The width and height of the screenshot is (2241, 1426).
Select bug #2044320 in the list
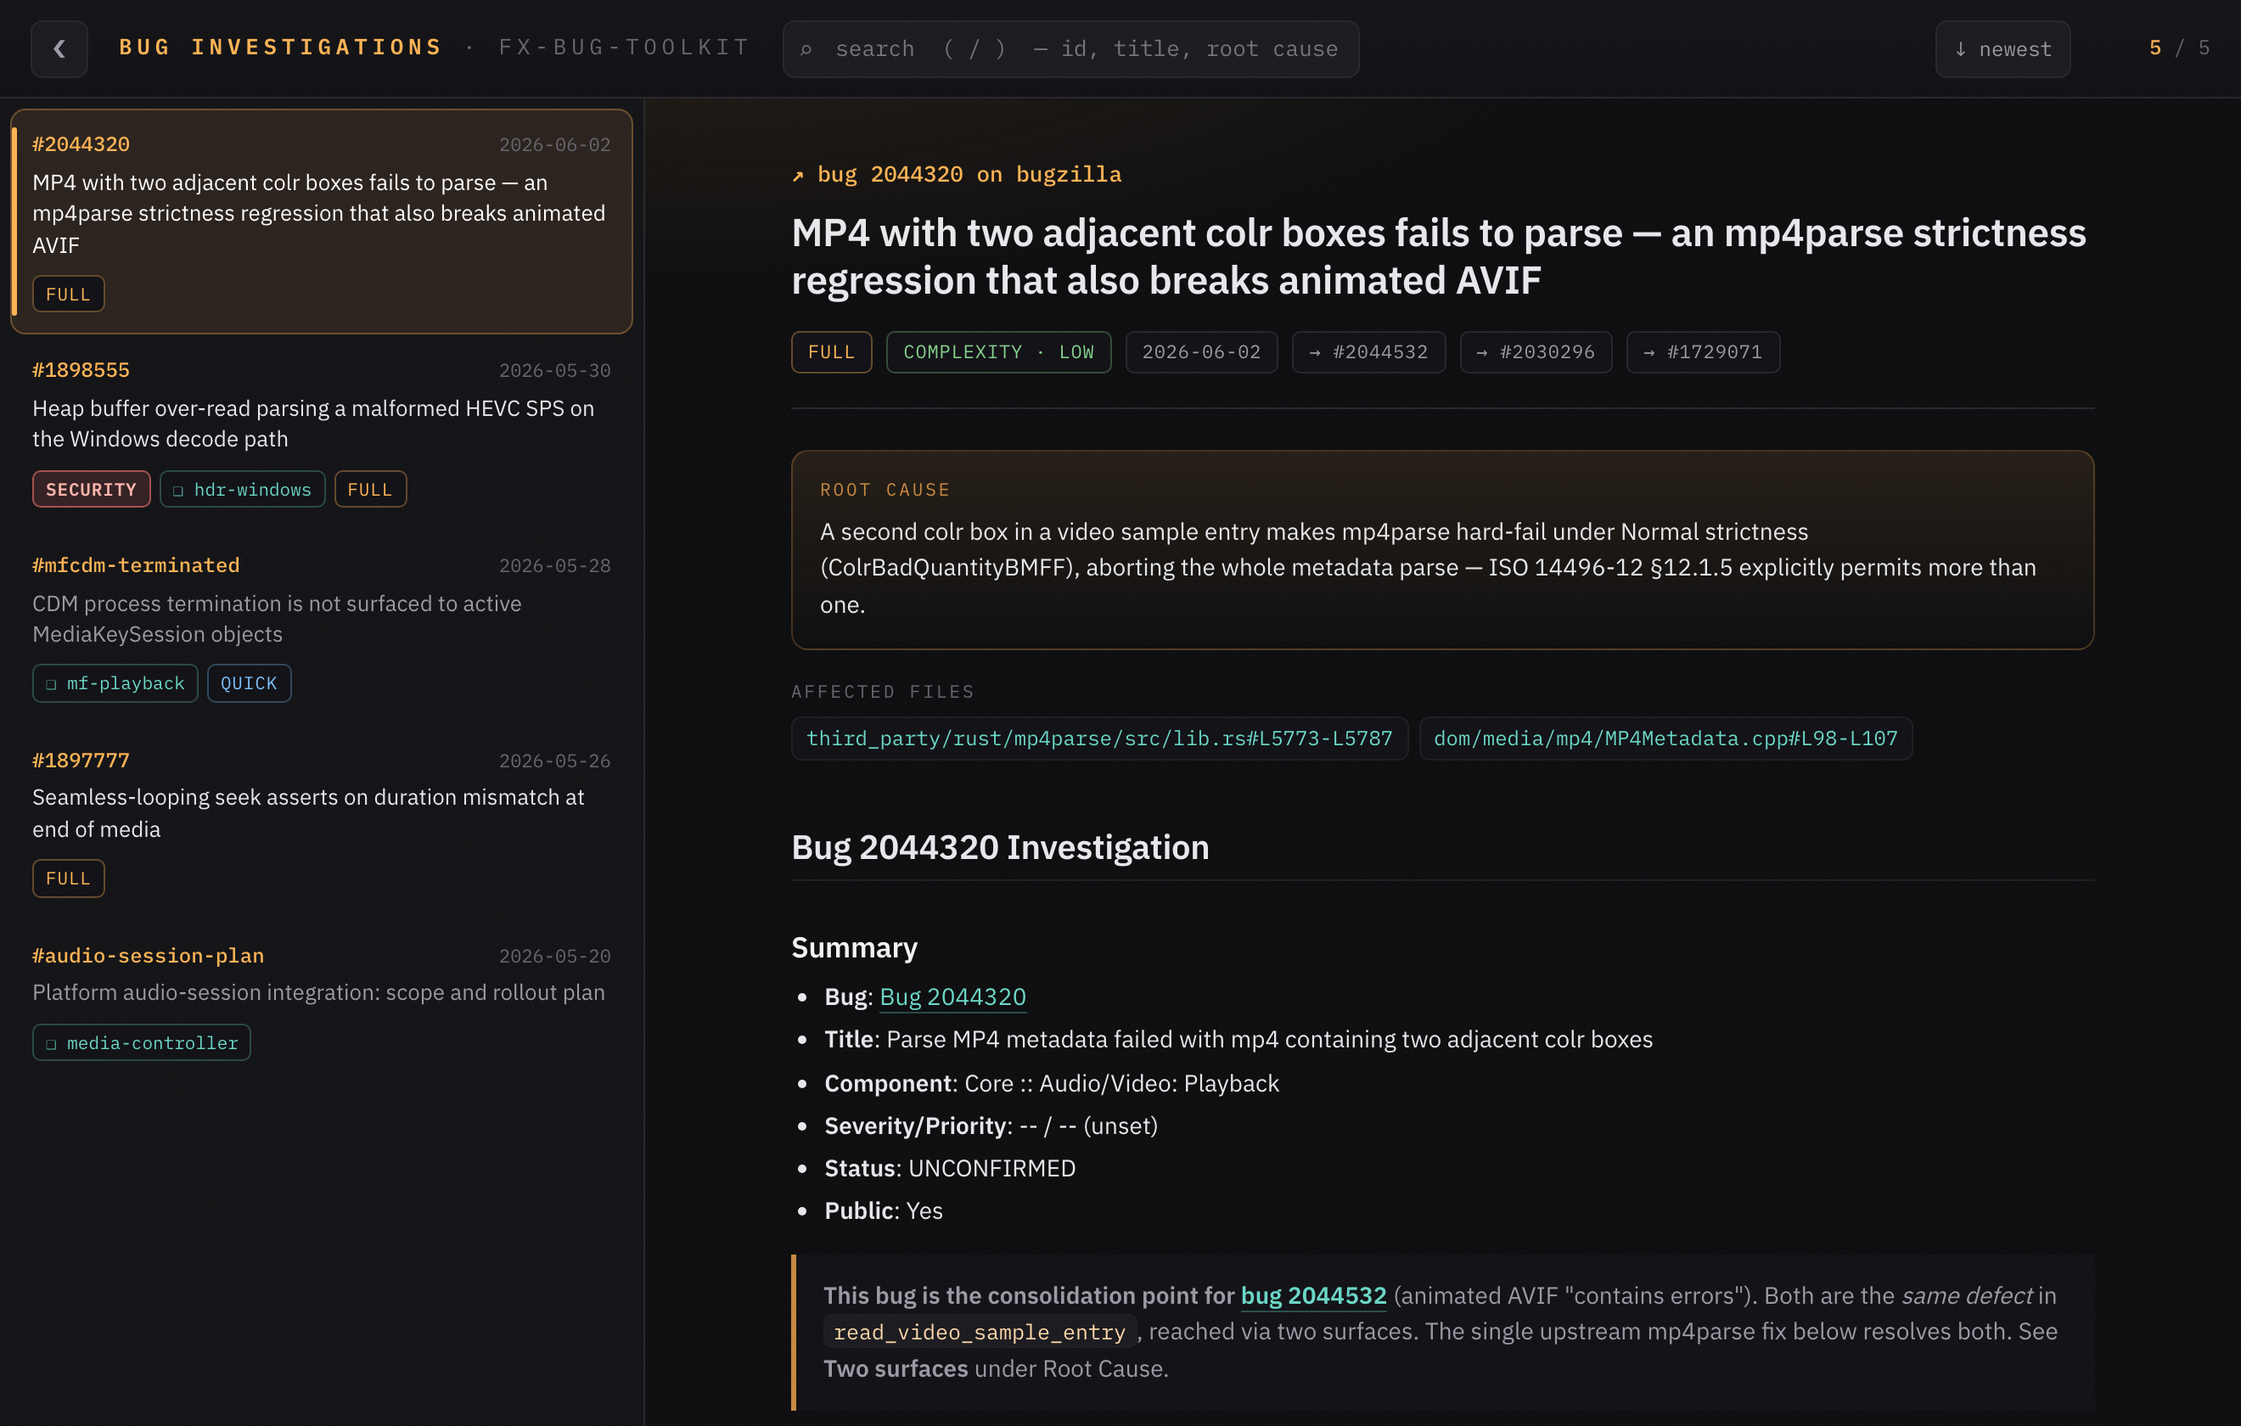click(x=321, y=221)
